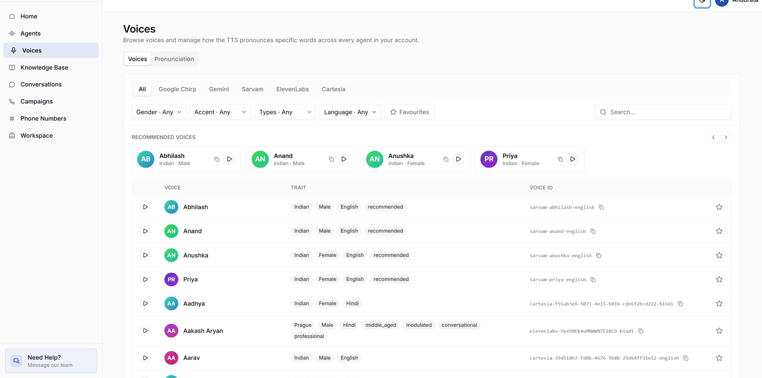
Task: Open the Language filter dropdown
Action: coord(351,112)
